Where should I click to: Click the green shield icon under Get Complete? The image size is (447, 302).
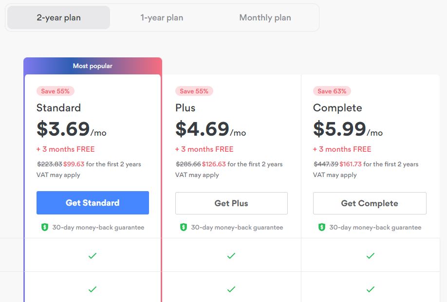pos(321,227)
